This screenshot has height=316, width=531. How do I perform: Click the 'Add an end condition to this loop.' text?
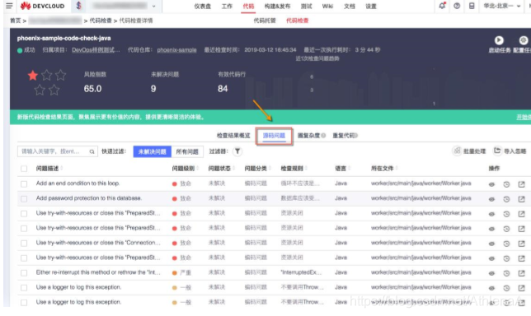(78, 184)
